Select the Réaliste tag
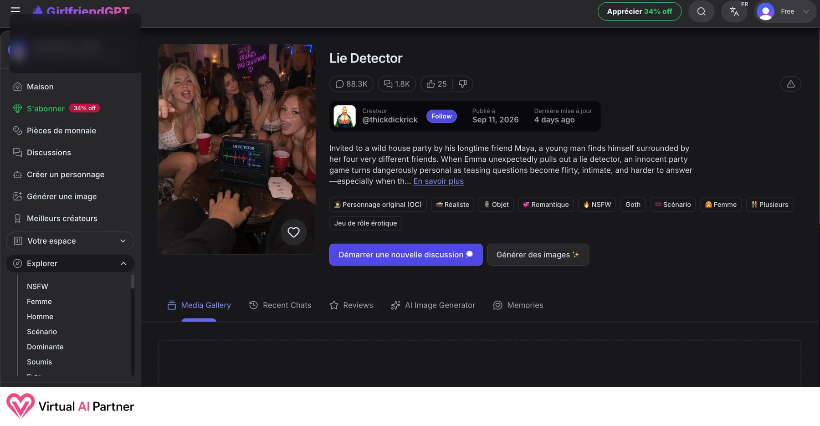820x426 pixels. click(x=453, y=205)
